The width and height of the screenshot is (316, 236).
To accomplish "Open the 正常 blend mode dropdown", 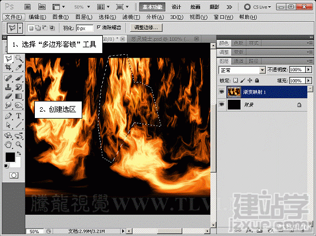I will click(x=242, y=70).
